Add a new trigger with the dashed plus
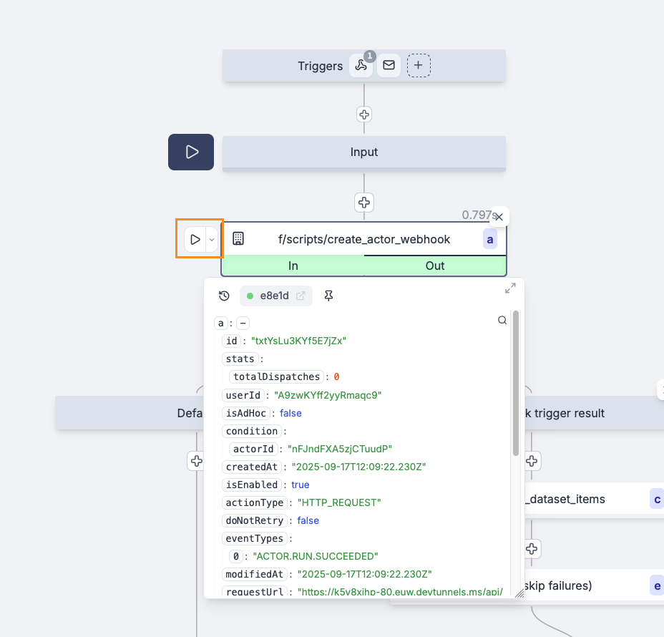The height and width of the screenshot is (637, 664). 419,64
